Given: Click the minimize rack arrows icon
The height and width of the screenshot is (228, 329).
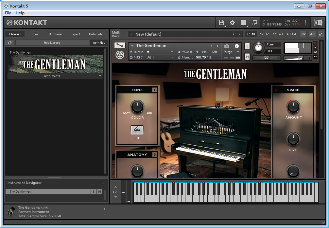Looking at the screenshot, I should point(320,34).
